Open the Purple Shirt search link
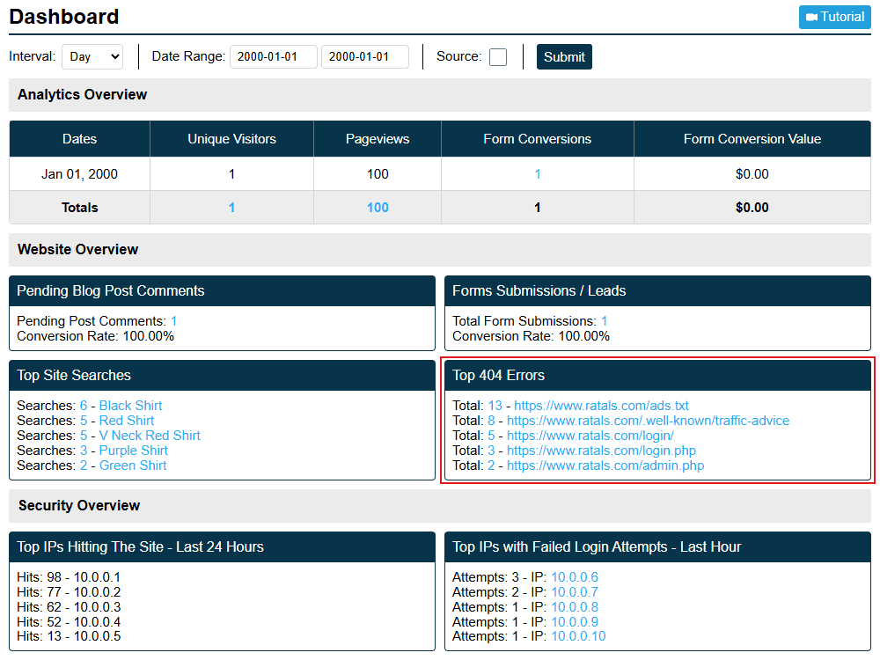Image resolution: width=880 pixels, height=660 pixels. point(134,451)
